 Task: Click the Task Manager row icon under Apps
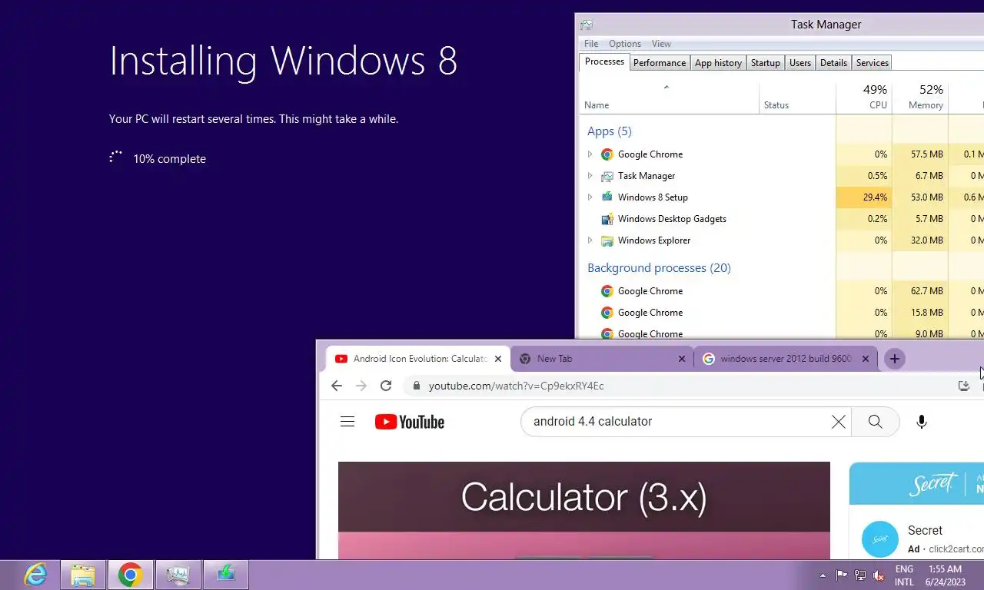(607, 176)
